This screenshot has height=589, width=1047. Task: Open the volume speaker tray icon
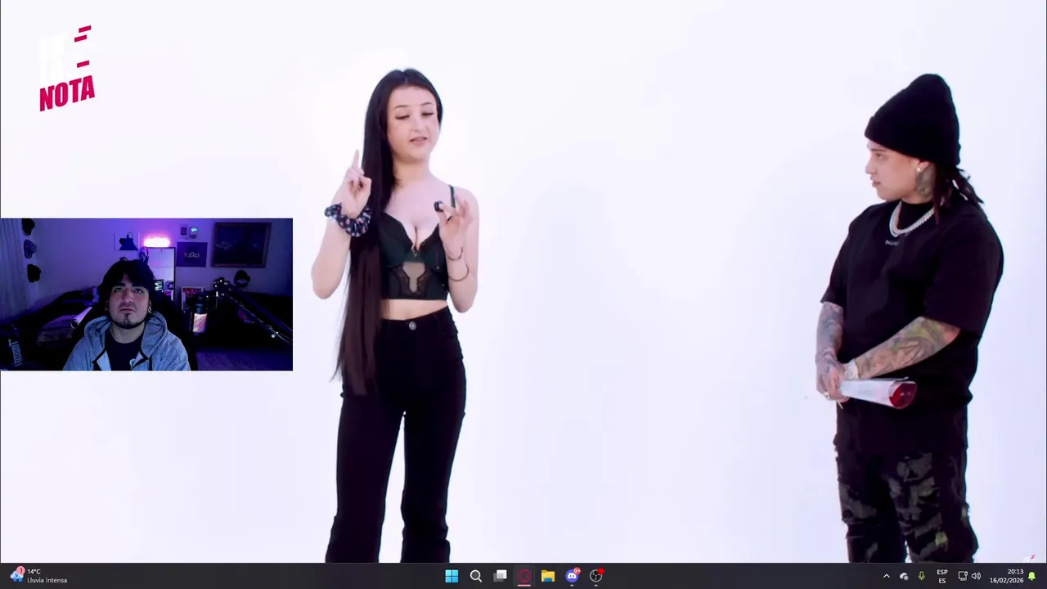pyautogui.click(x=976, y=576)
